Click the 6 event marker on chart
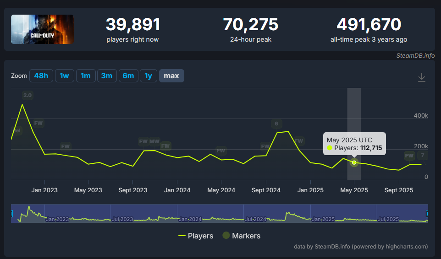Screen dimensions: 441x259 click(x=276, y=124)
